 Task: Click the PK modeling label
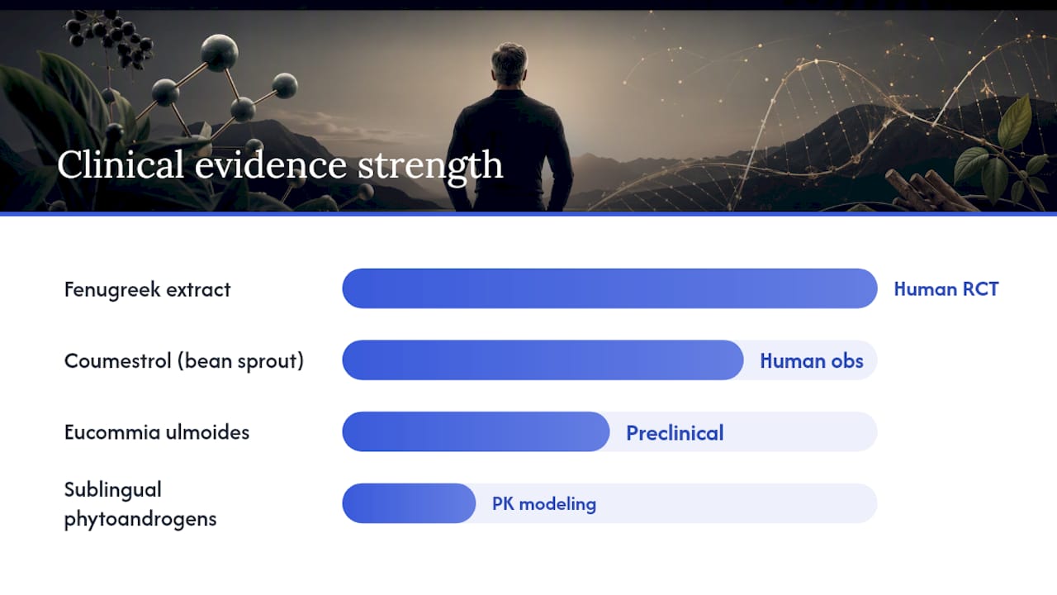[x=544, y=504]
